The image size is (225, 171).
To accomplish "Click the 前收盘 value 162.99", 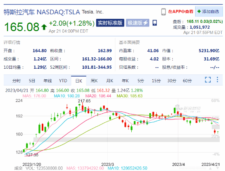I will pos(105,51).
